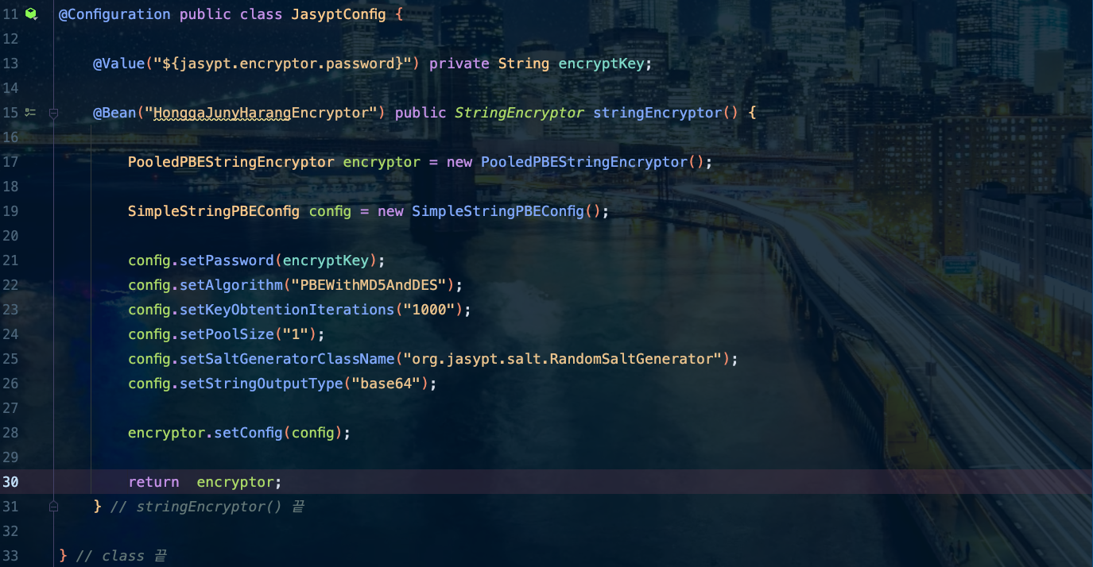Click the JasyptConfig class name
This screenshot has width=1093, height=567.
(x=338, y=14)
